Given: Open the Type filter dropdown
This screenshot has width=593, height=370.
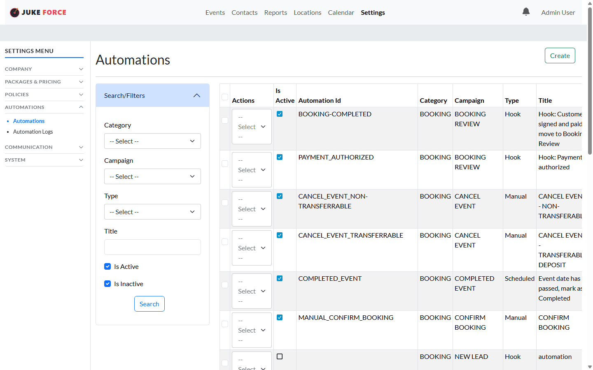Looking at the screenshot, I should (152, 212).
